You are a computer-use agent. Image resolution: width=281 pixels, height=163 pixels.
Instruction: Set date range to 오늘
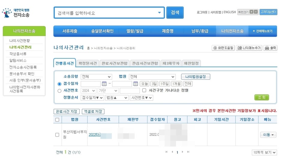[144, 84]
